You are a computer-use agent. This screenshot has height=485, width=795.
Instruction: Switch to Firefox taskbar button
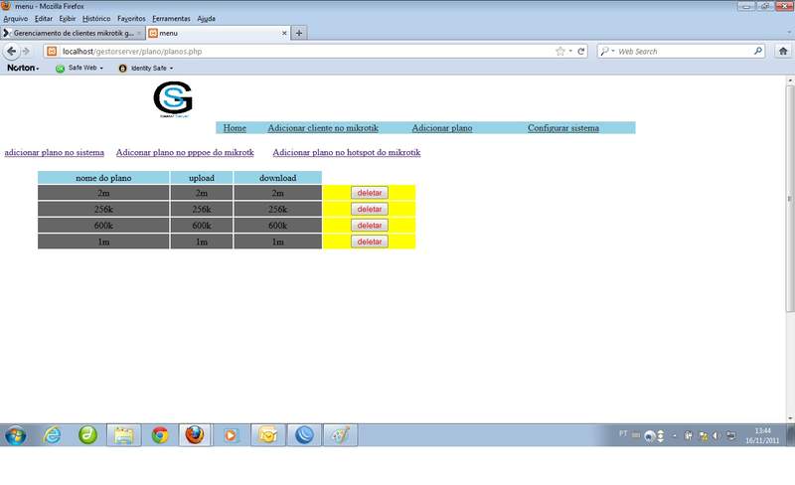(195, 435)
